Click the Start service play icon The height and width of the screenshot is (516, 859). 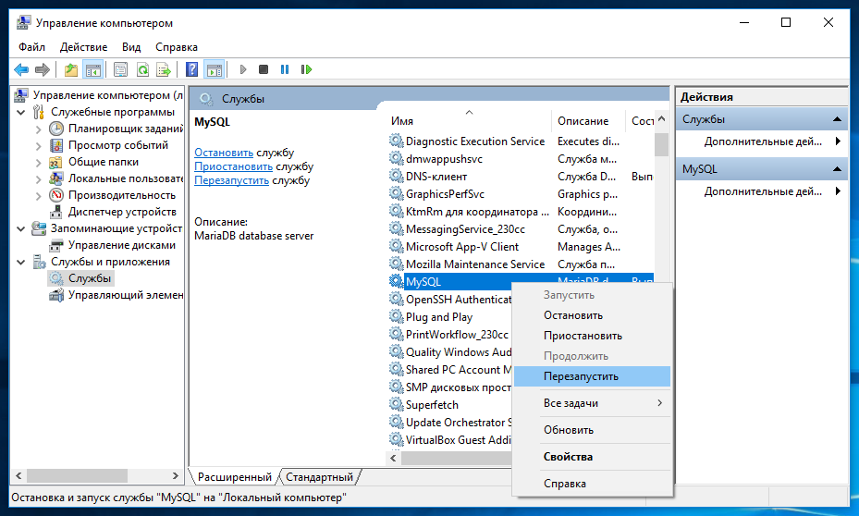tap(243, 69)
